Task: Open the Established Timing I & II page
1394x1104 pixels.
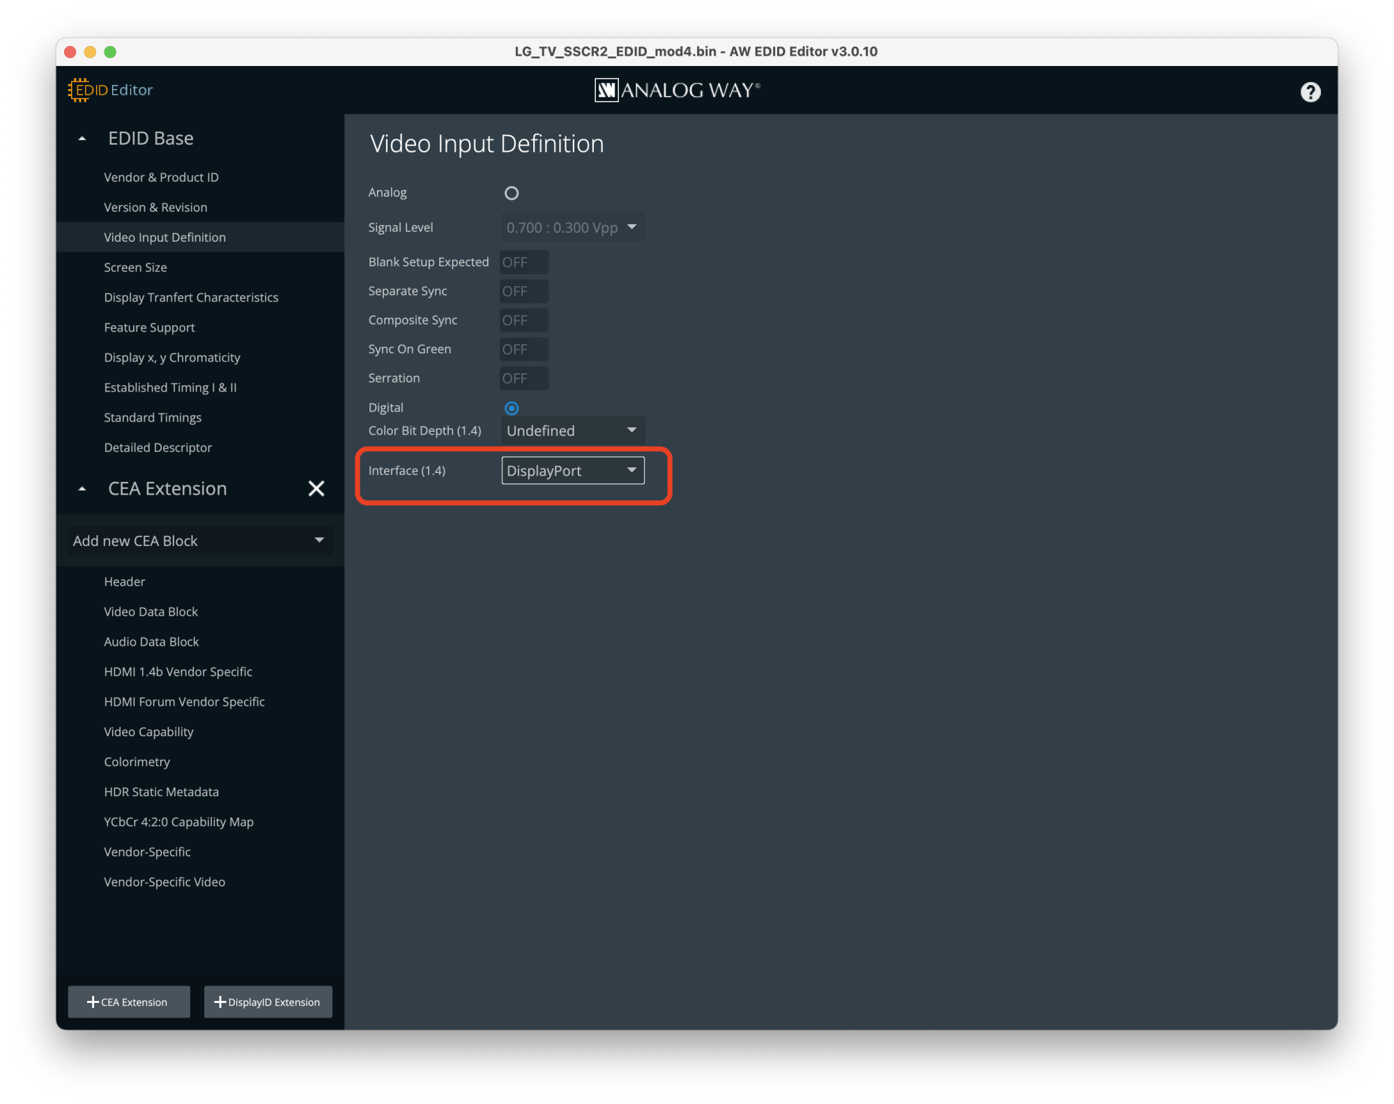Action: 170,387
